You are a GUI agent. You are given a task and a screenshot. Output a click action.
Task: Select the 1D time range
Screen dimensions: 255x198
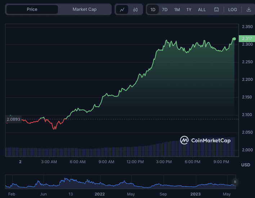coord(153,10)
